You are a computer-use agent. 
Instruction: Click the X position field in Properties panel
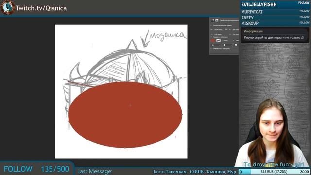[218, 35]
